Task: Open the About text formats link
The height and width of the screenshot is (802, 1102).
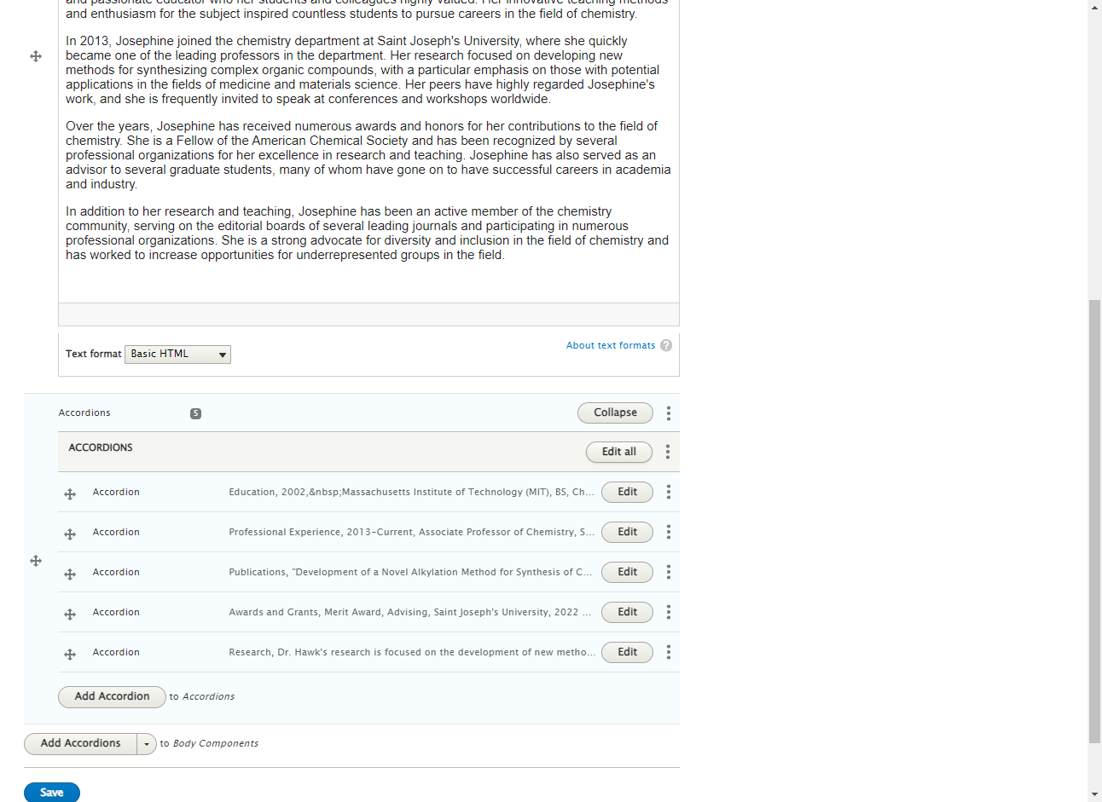Action: click(x=611, y=345)
